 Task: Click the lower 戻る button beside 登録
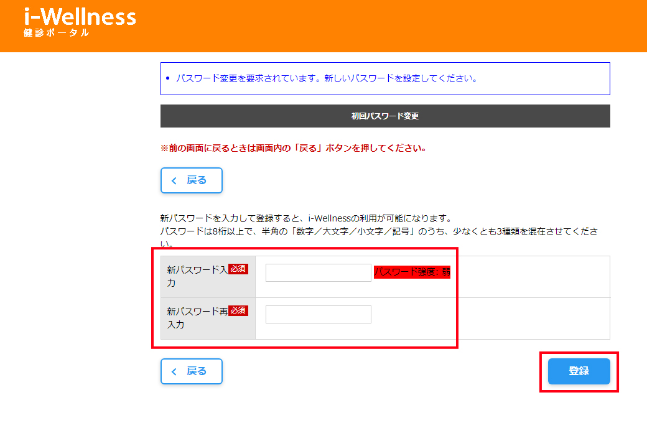click(192, 371)
